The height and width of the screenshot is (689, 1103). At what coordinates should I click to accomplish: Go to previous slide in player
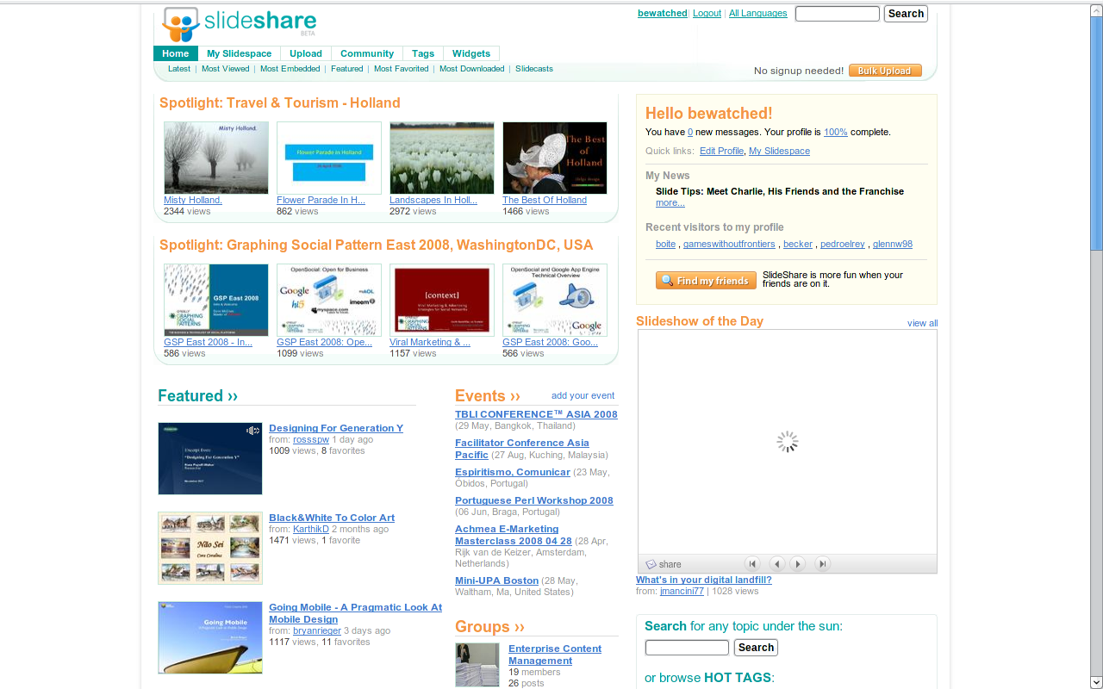[777, 564]
